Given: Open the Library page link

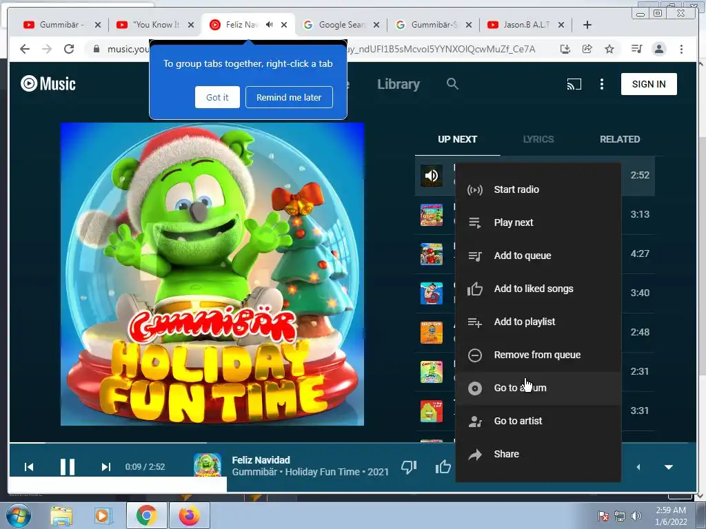Looking at the screenshot, I should tap(399, 84).
